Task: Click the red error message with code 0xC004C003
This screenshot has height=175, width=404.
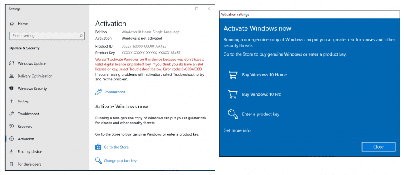Action: tap(150, 64)
